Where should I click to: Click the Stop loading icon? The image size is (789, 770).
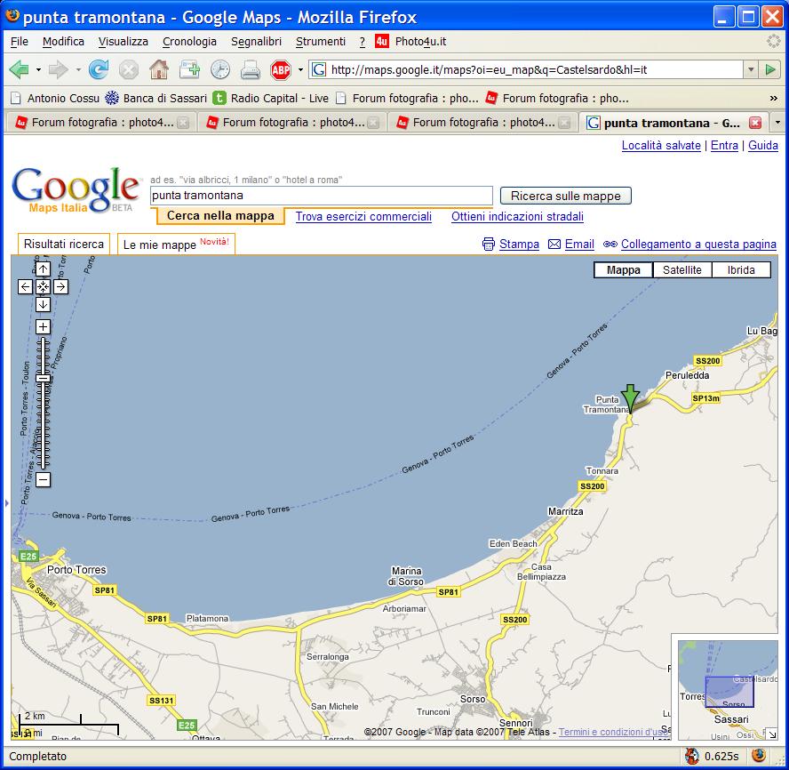[129, 69]
